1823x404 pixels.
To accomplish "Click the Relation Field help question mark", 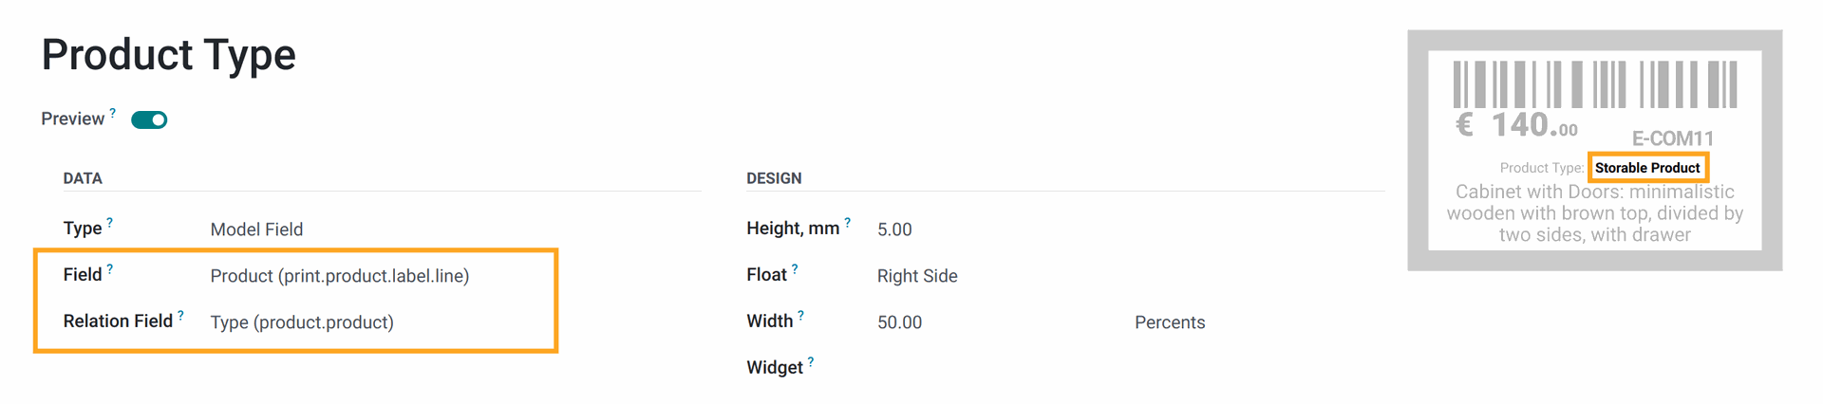I will click(180, 316).
